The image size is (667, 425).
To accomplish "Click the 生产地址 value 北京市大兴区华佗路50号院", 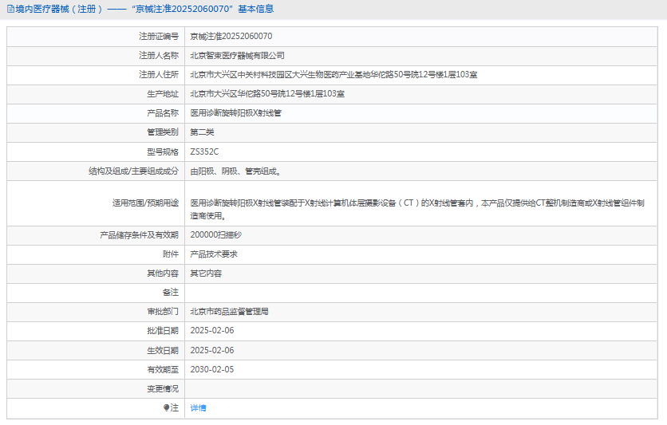I will (267, 94).
